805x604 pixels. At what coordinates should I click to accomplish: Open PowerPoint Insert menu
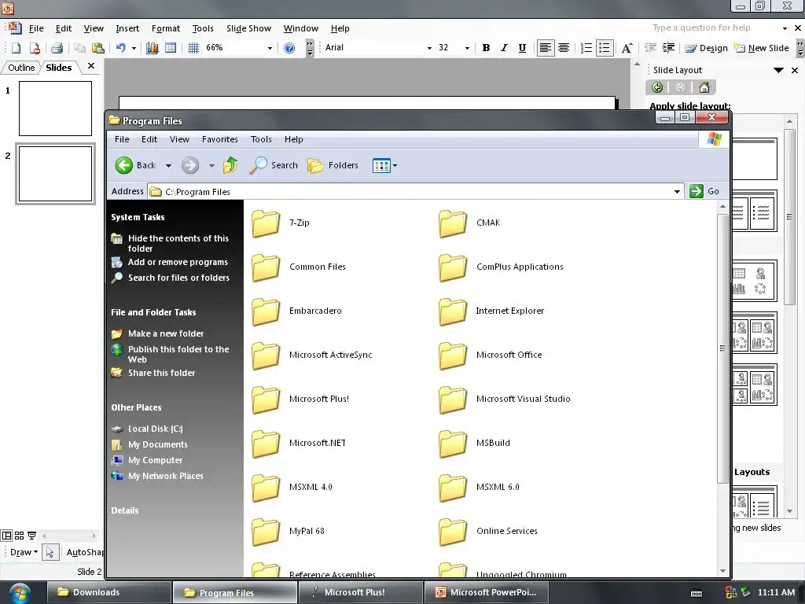coord(127,28)
